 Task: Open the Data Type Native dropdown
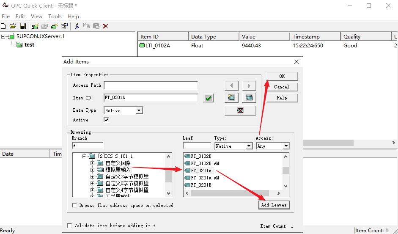[x=139, y=110]
